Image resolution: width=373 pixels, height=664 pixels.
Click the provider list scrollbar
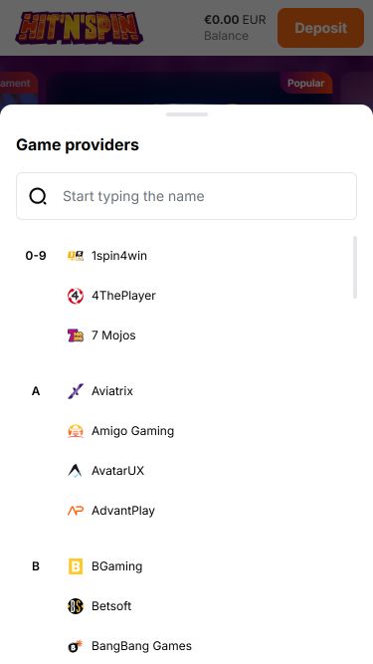click(x=355, y=267)
